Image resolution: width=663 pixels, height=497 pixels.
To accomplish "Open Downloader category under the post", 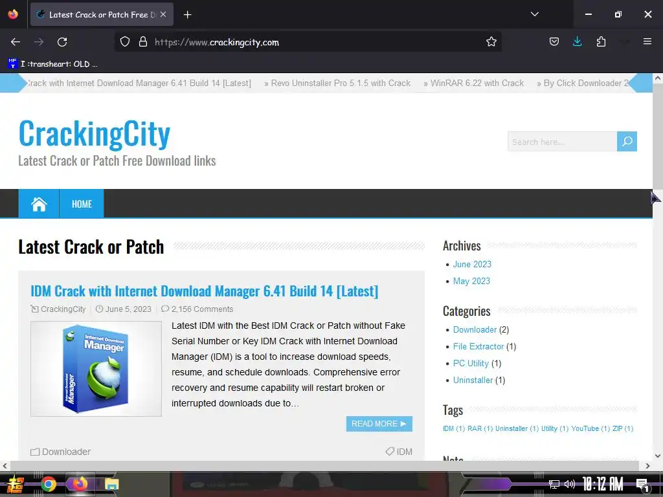I will click(x=66, y=452).
